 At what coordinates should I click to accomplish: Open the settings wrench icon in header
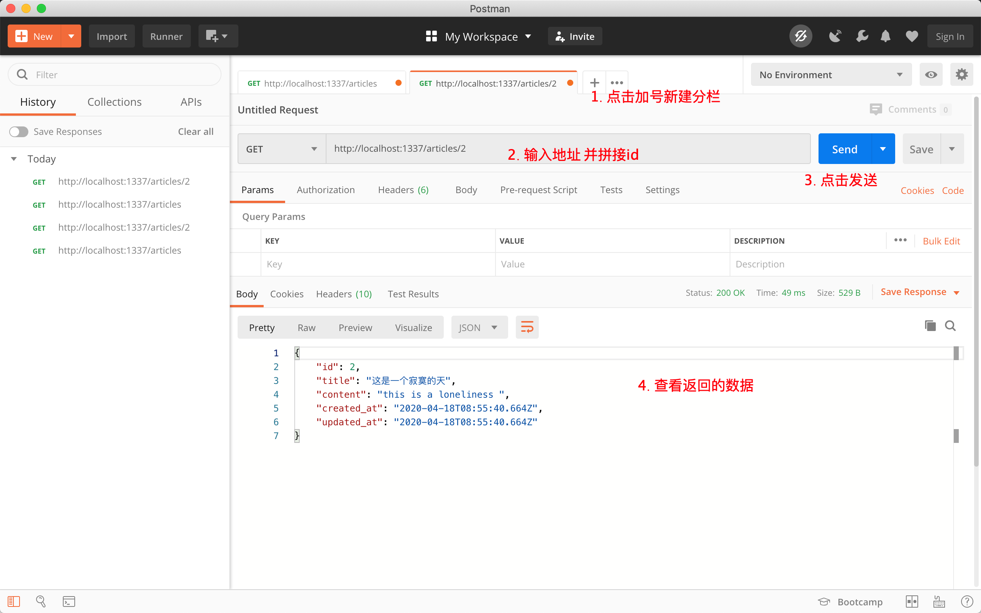click(861, 36)
